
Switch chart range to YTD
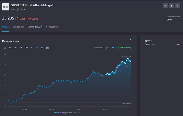(x=26, y=48)
